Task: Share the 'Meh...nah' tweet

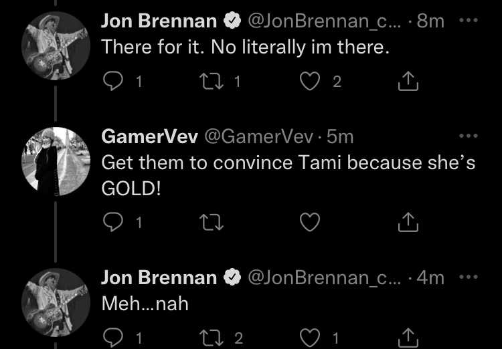Action: click(x=408, y=338)
